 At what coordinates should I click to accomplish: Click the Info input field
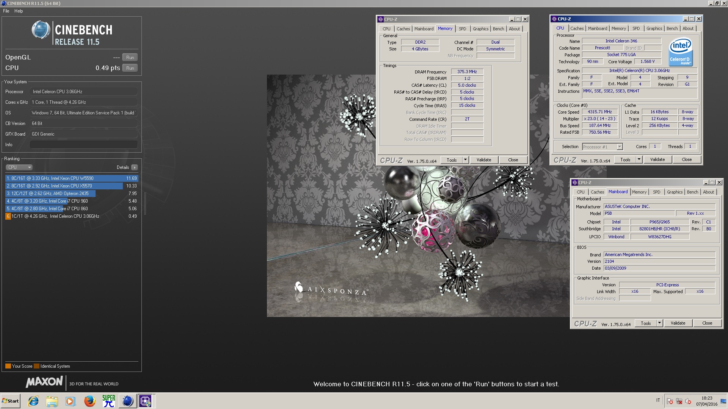pyautogui.click(x=84, y=145)
